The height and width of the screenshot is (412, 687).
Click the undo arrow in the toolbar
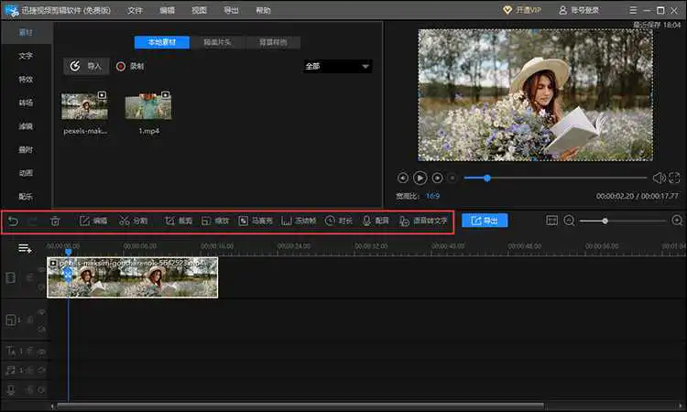[13, 221]
